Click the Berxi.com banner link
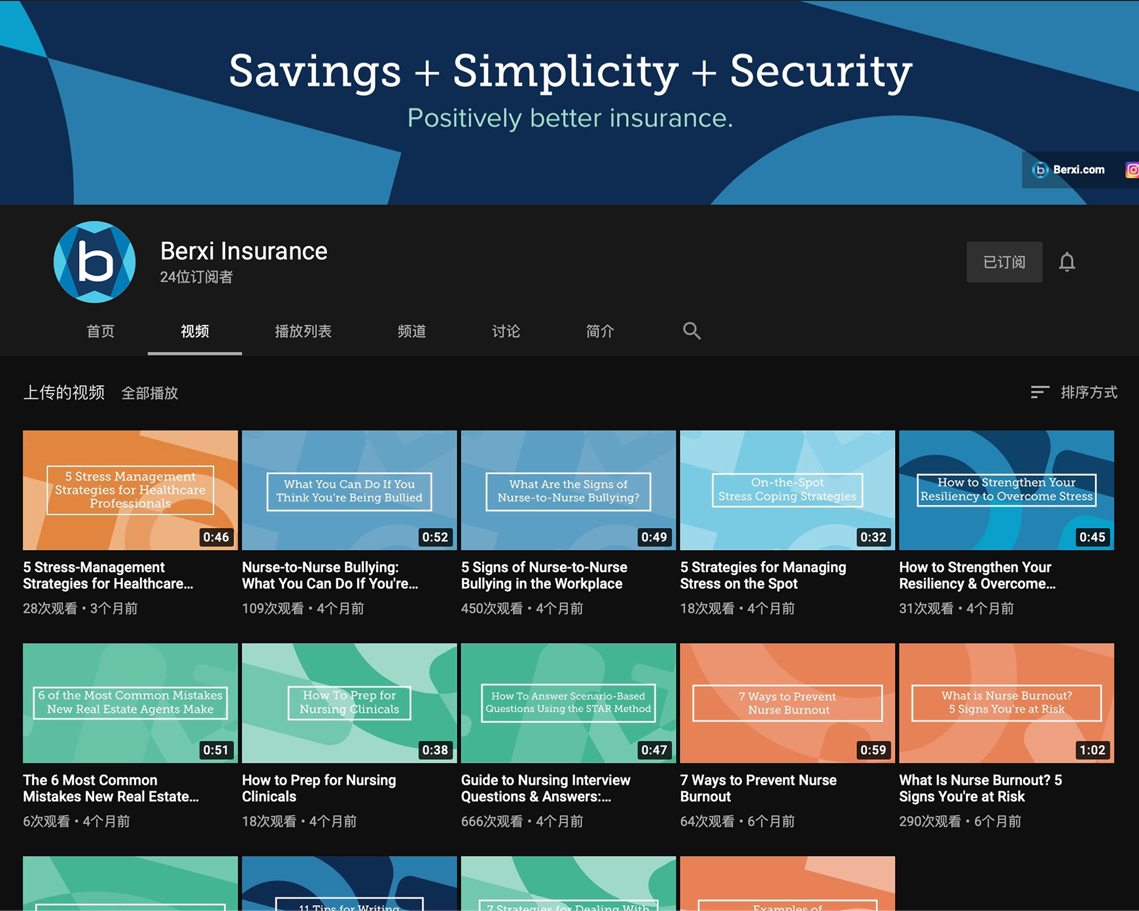Screen dimensions: 1139x911 pyautogui.click(x=1068, y=170)
